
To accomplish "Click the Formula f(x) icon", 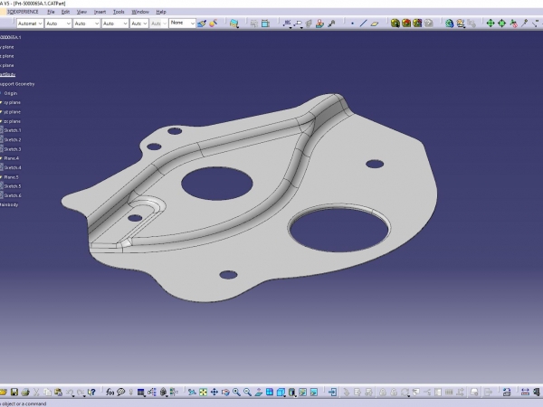I will [110, 393].
